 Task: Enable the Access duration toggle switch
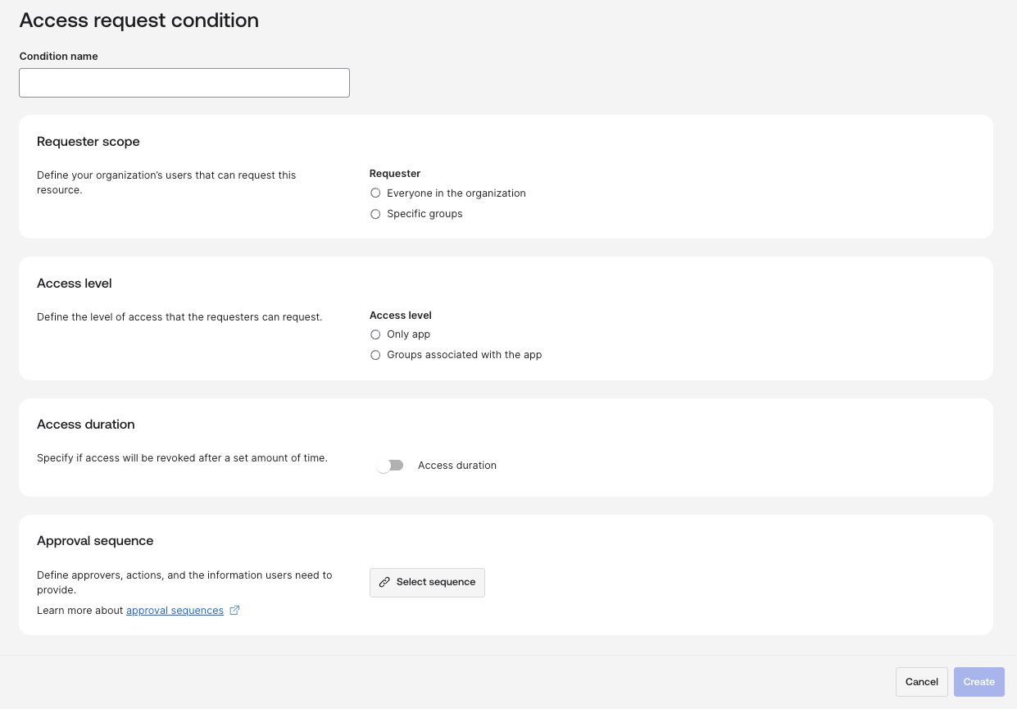pyautogui.click(x=389, y=466)
